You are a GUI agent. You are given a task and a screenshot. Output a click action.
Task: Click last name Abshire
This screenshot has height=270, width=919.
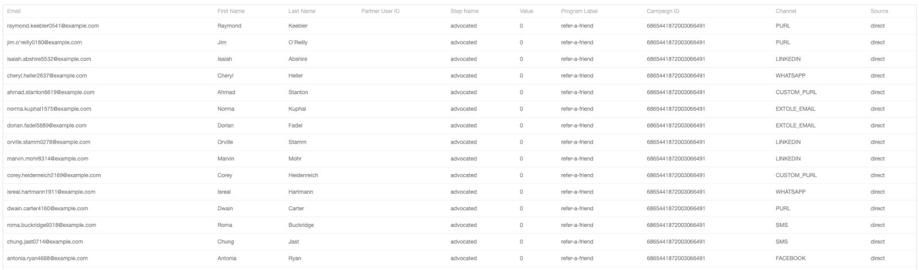[298, 59]
